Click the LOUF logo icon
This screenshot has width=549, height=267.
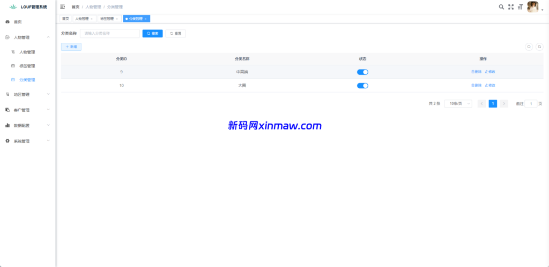click(x=13, y=6)
